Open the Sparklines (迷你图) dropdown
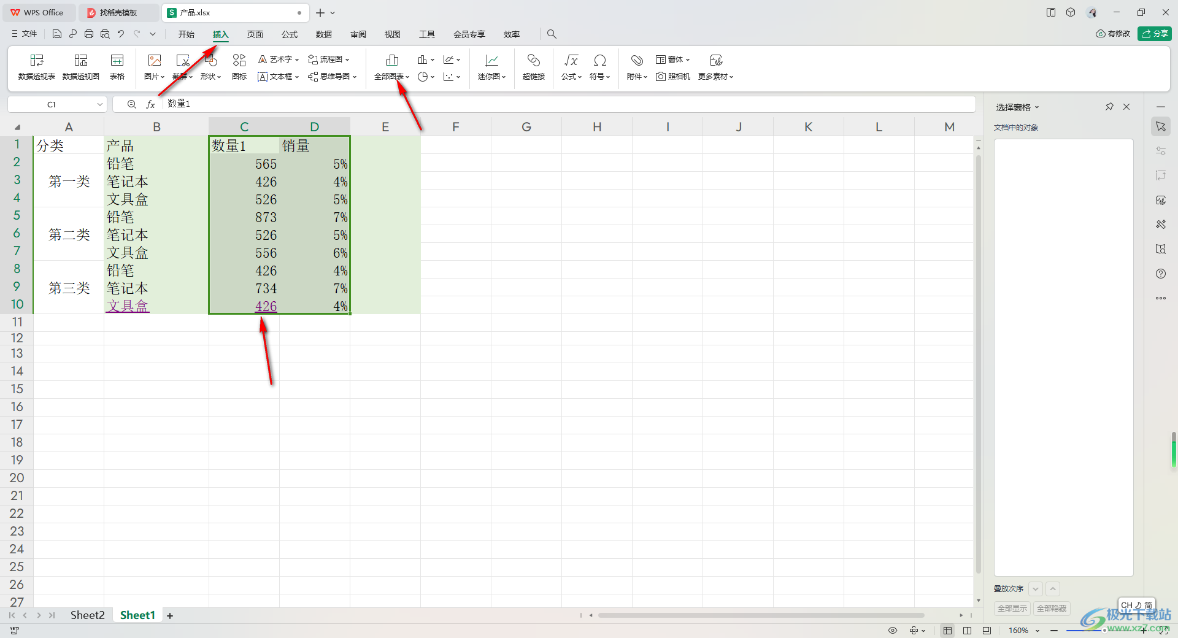The width and height of the screenshot is (1178, 638). pyautogui.click(x=492, y=67)
